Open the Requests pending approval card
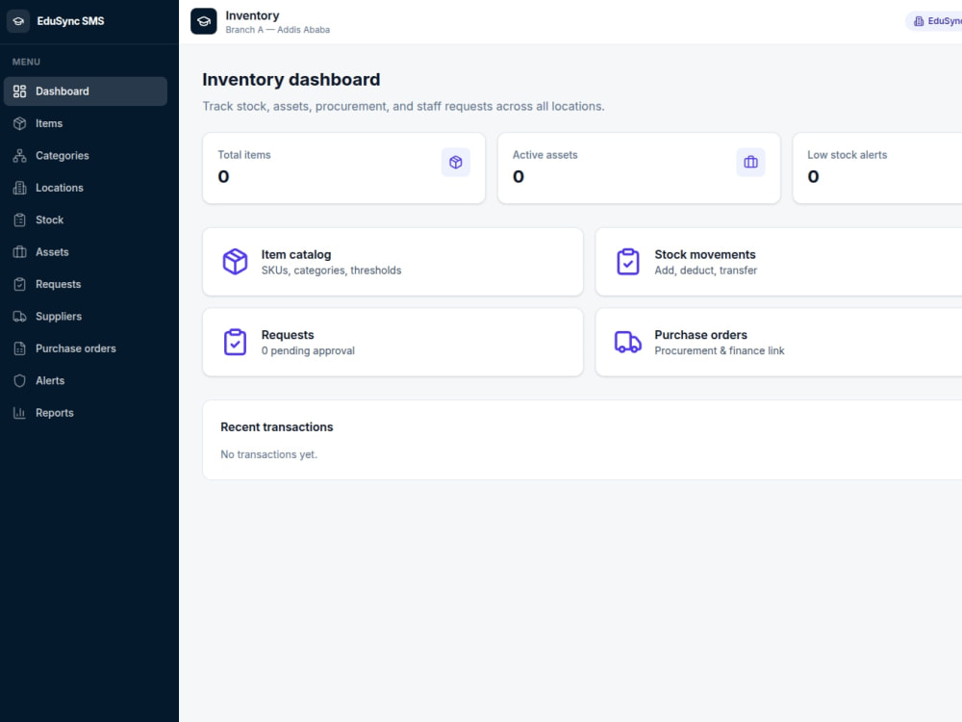This screenshot has height=722, width=962. (392, 343)
